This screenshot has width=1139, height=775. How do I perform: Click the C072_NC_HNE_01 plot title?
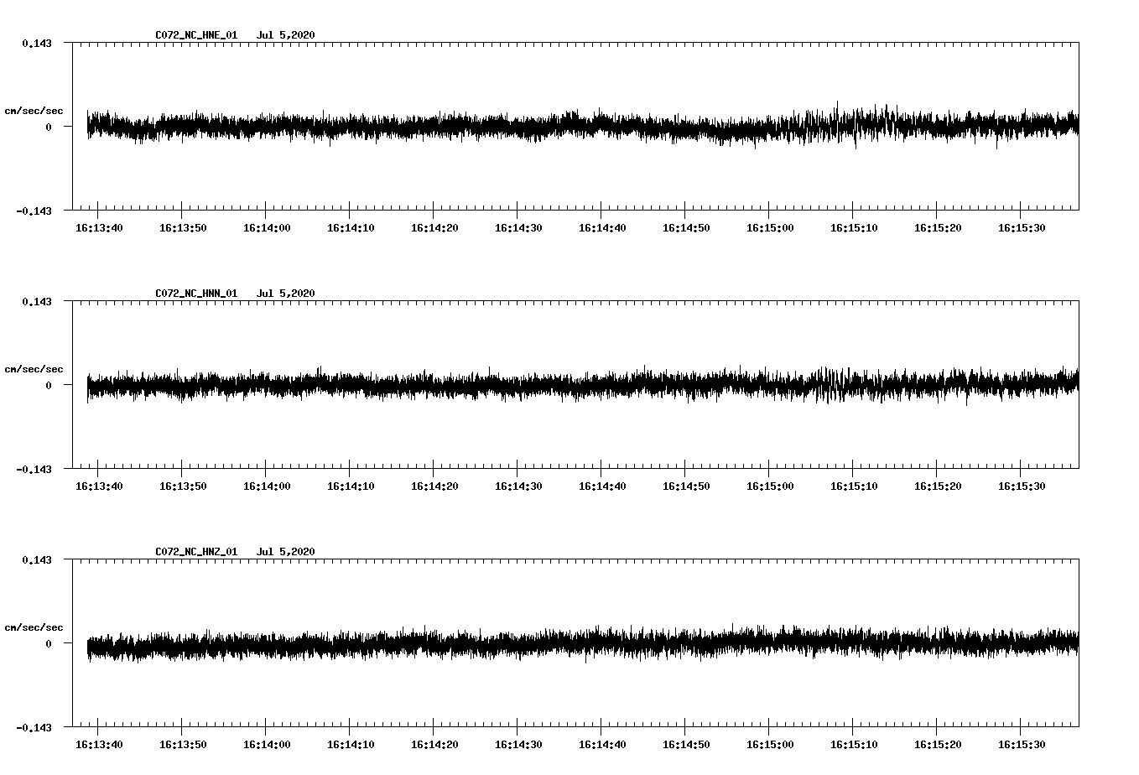196,35
